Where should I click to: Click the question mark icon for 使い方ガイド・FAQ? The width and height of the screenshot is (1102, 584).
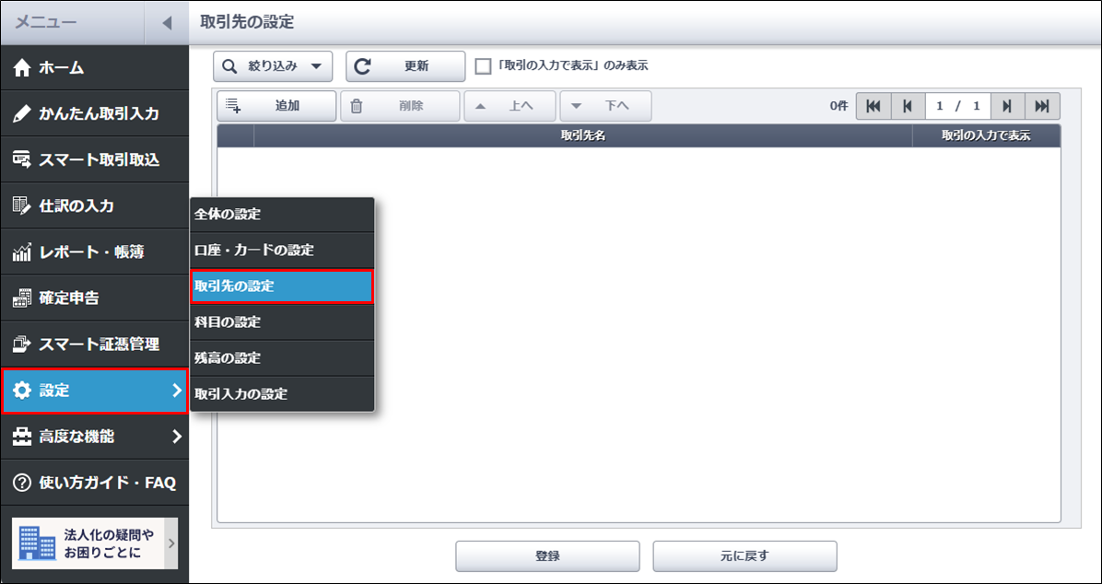[x=22, y=483]
